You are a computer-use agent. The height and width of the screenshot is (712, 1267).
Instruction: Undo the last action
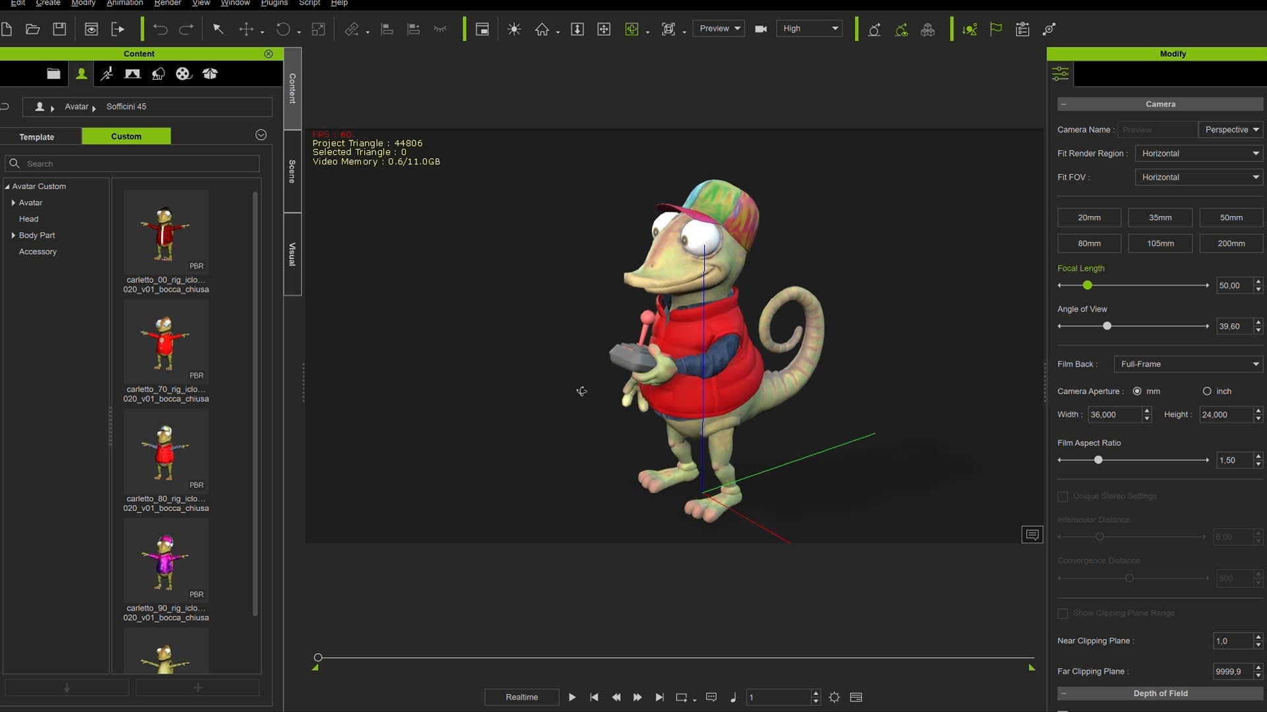click(160, 29)
